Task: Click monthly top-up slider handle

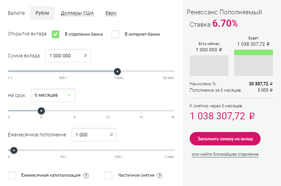Action: (x=14, y=150)
